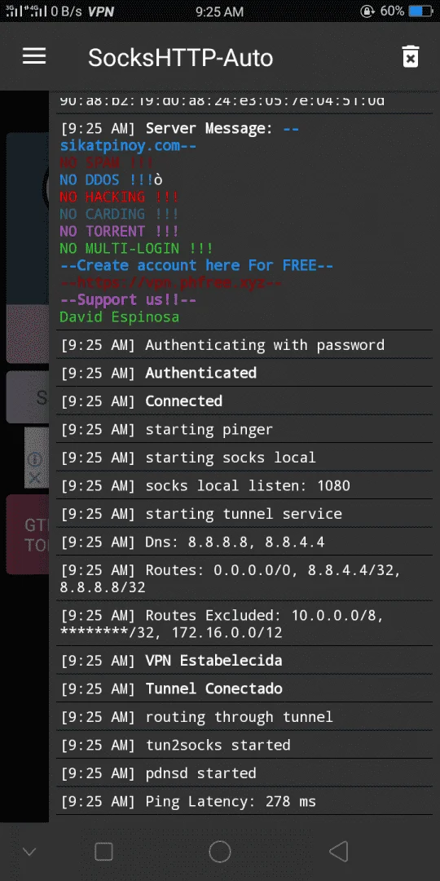Tap the rotation lock status icon
The width and height of the screenshot is (440, 881).
tap(368, 11)
